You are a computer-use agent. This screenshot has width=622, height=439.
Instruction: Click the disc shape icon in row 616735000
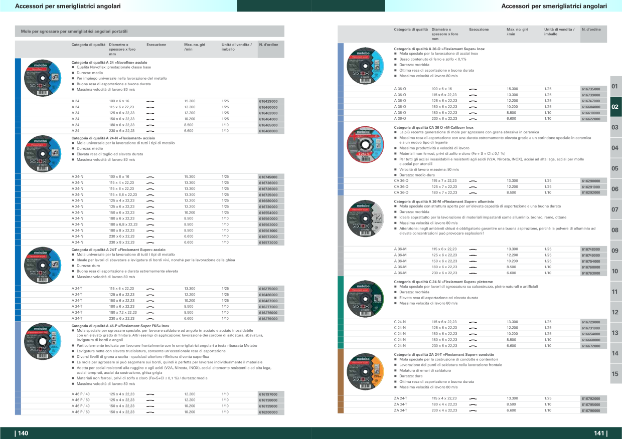click(x=473, y=89)
